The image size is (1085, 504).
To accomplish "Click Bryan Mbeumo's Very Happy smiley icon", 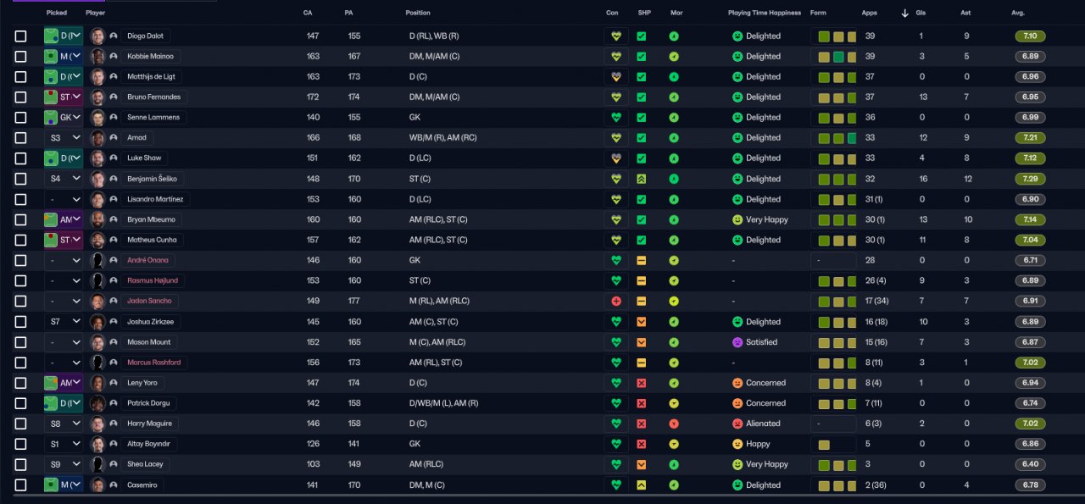I will (737, 219).
